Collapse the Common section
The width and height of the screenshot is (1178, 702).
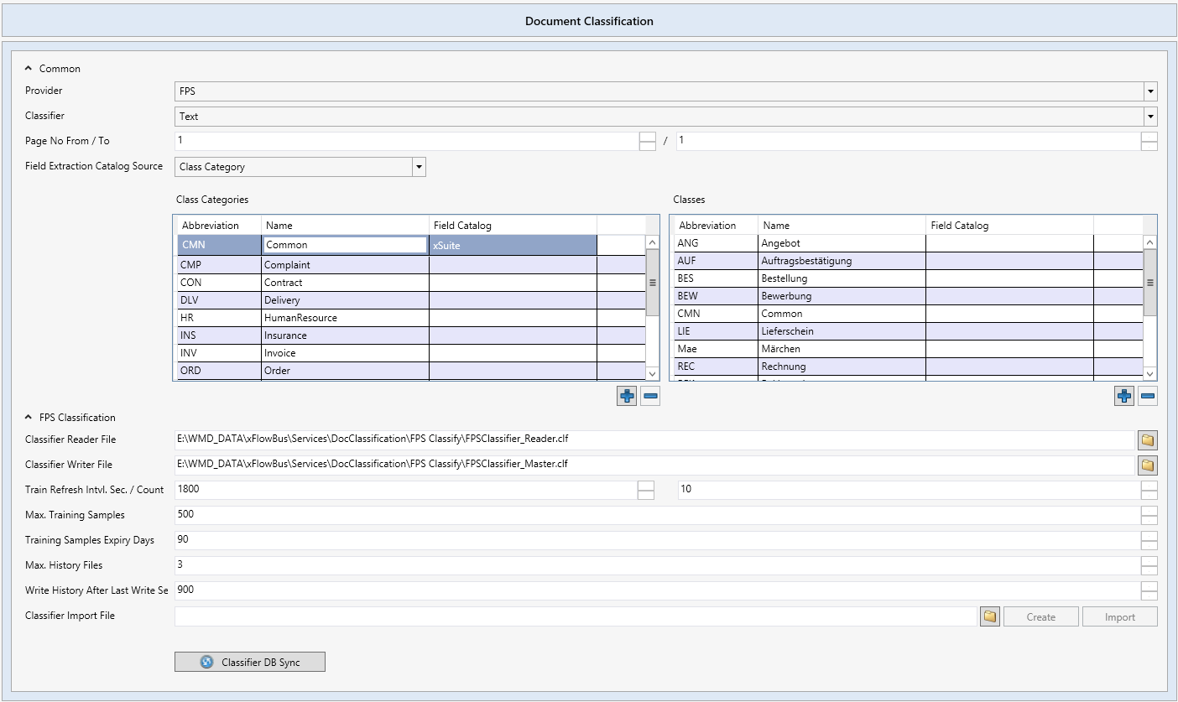pos(29,69)
